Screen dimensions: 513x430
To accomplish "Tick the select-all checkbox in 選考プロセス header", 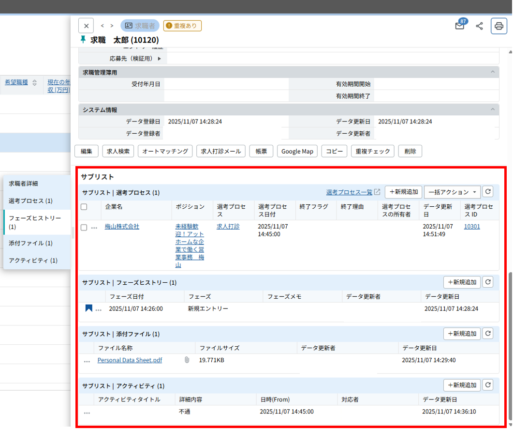I will [x=84, y=207].
